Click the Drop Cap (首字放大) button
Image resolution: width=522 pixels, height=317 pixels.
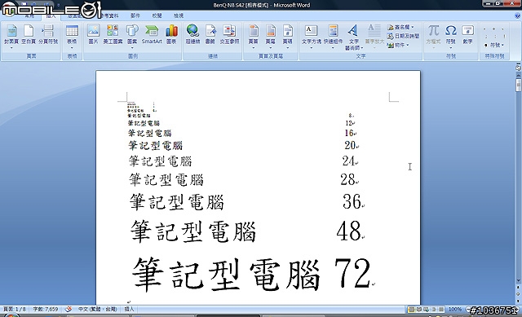pyautogui.click(x=374, y=36)
